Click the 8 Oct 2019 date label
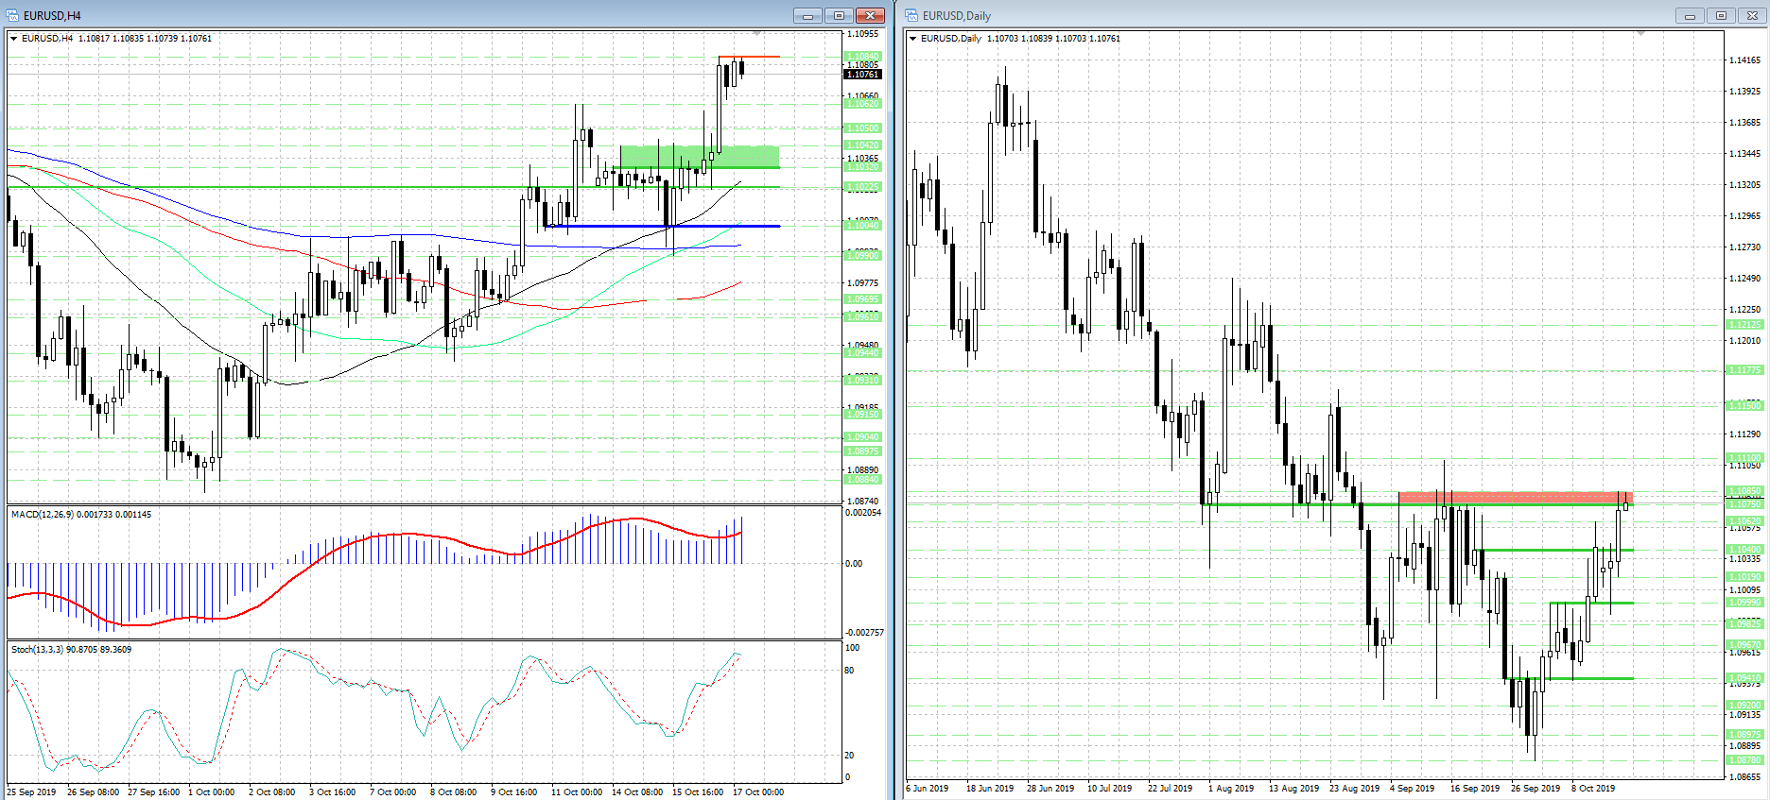 pos(1593,789)
